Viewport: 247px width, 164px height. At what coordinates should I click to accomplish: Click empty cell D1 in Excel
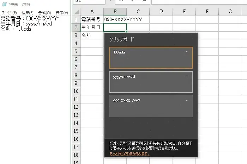pos(161,19)
